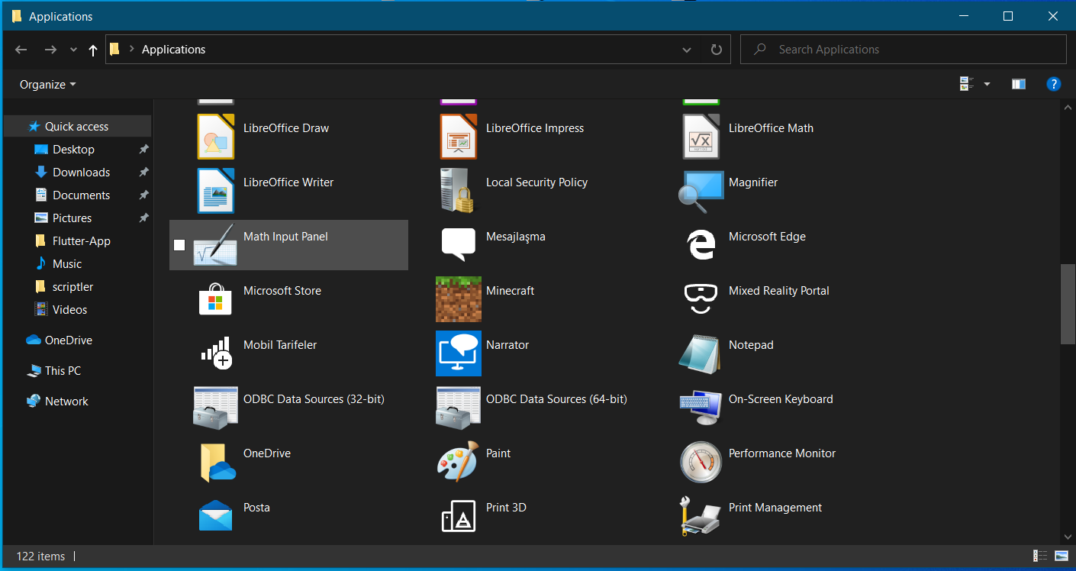This screenshot has height=571, width=1076.
Task: Tick the Math Input Panel checkbox
Action: 179,245
